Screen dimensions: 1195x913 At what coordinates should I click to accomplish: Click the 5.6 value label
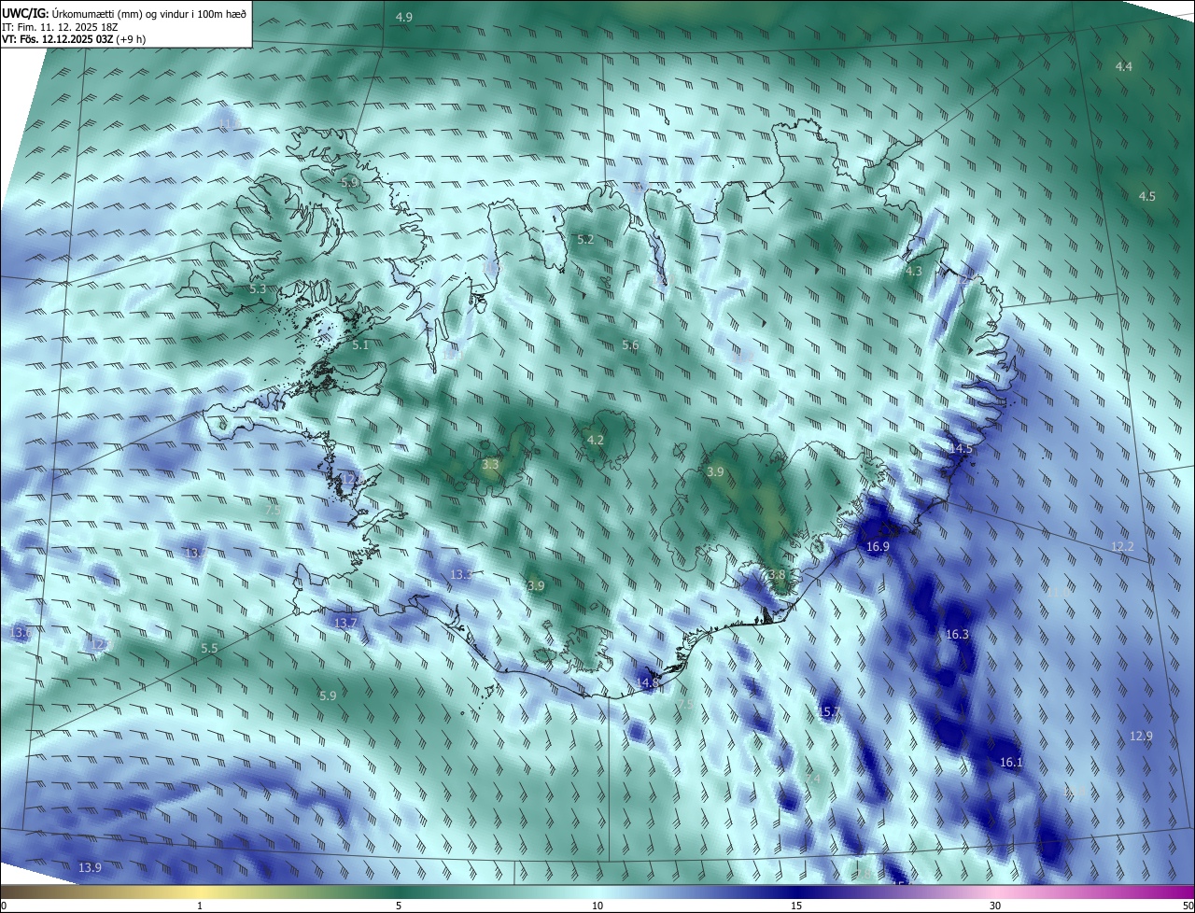tap(630, 345)
